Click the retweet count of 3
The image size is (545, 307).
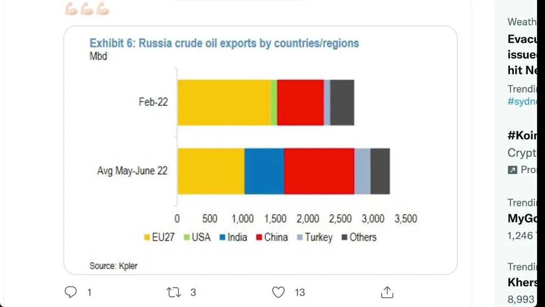(193, 292)
